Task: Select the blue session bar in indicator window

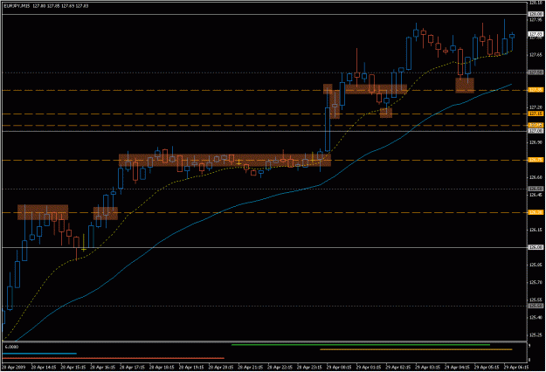Action: [39, 354]
